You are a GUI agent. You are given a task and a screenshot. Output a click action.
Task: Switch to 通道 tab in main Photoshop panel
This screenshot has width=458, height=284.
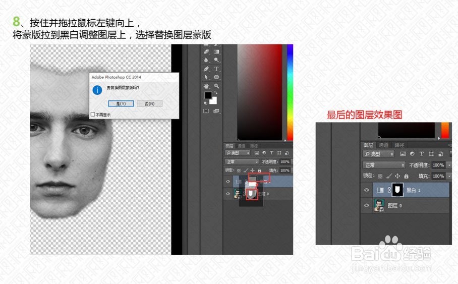(242, 146)
